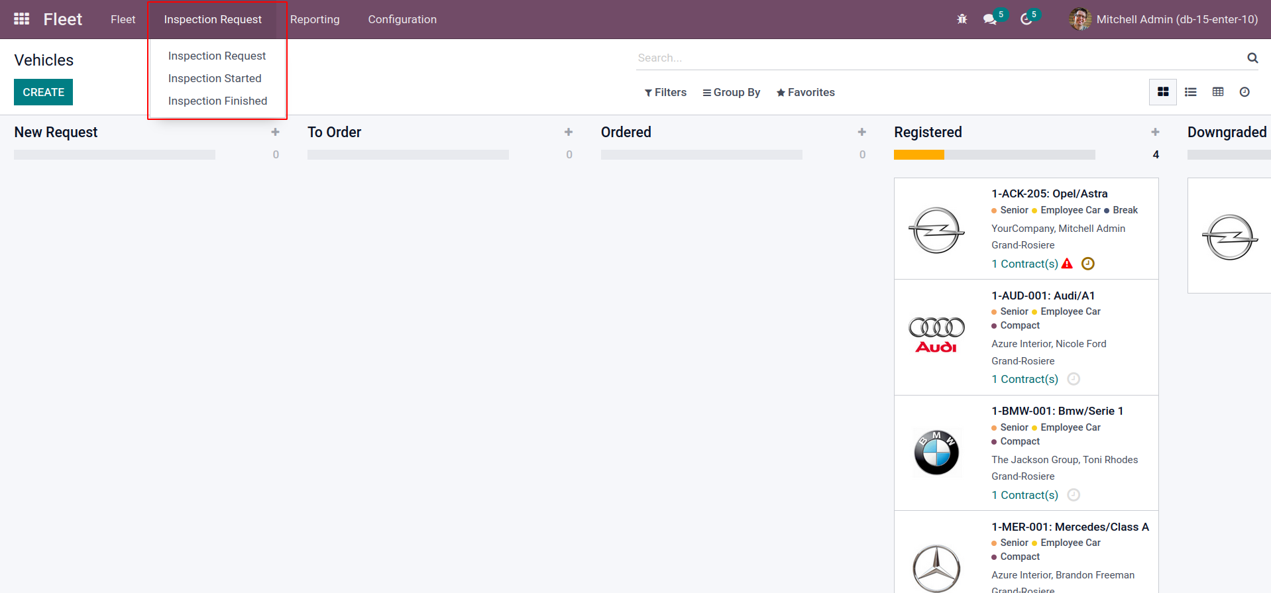Open 1 Contract(s) link on Audi/A1
1271x593 pixels.
1024,379
